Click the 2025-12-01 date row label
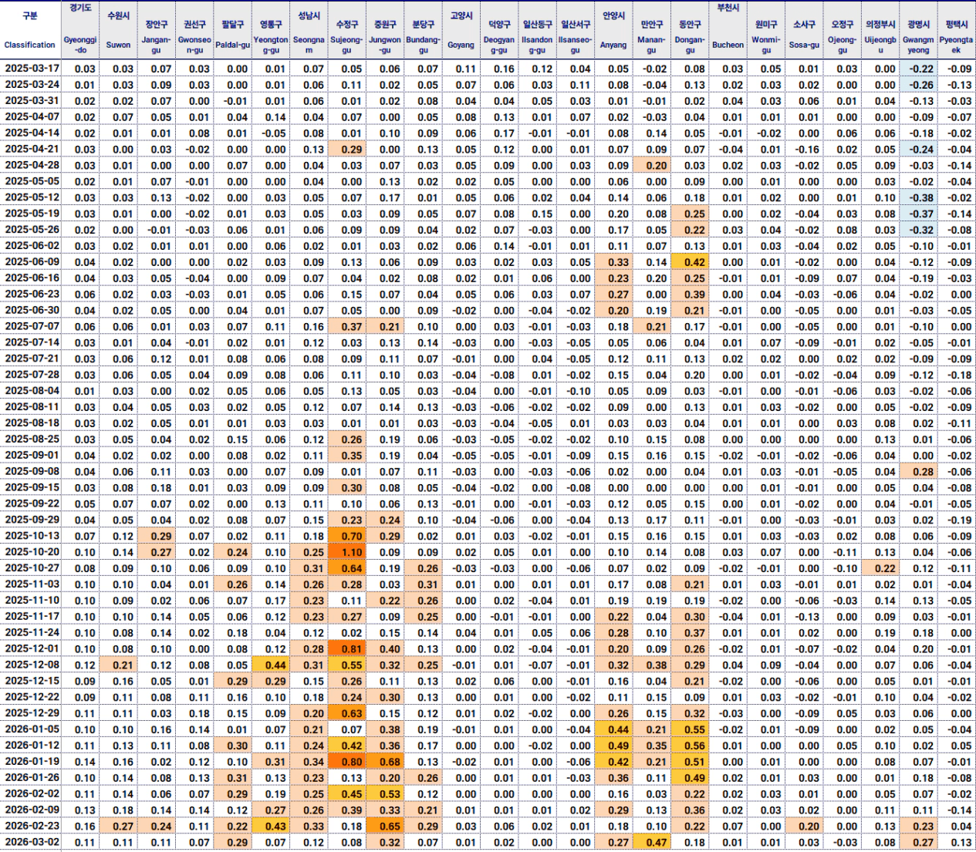976x852 pixels. (x=32, y=648)
